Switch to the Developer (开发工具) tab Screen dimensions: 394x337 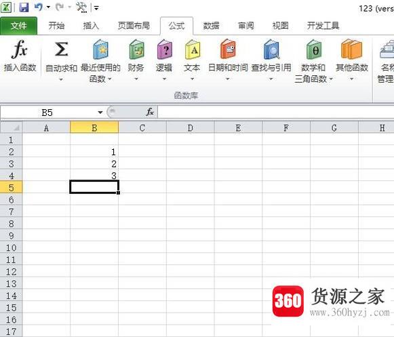[x=323, y=26]
